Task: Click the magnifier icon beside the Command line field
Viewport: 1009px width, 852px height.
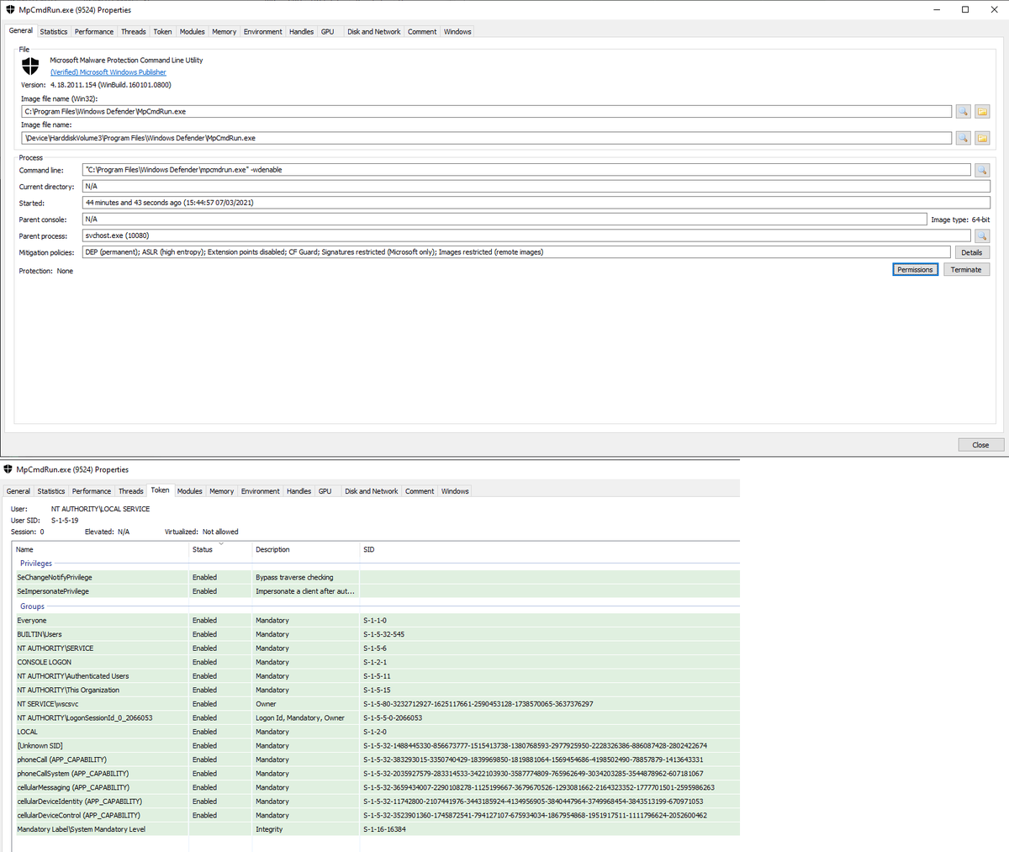Action: coord(982,170)
